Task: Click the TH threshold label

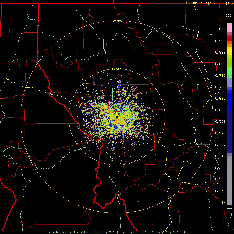Action: point(223,203)
